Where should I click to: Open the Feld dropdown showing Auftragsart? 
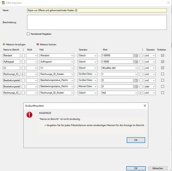pos(57,62)
